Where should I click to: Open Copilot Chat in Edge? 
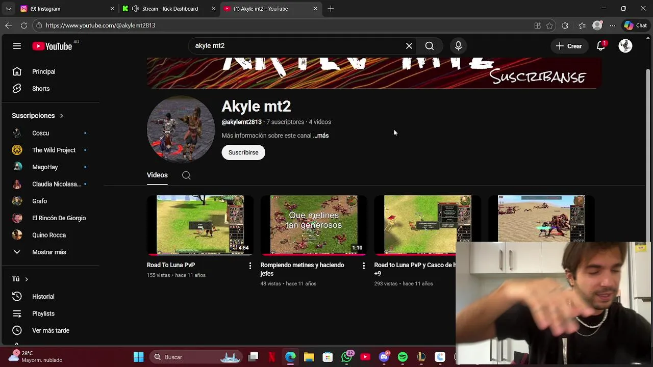636,25
